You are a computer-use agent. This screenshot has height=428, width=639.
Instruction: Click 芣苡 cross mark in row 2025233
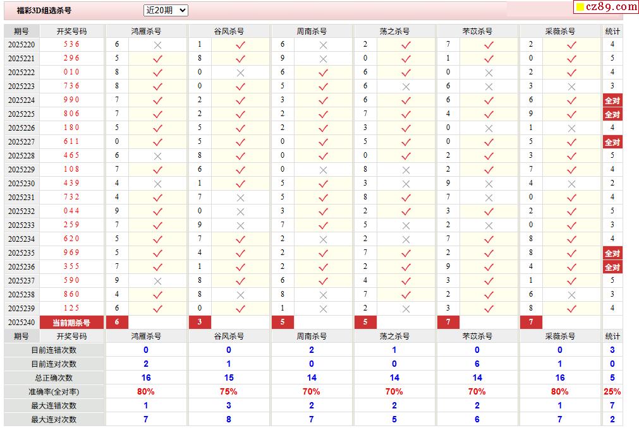point(489,225)
